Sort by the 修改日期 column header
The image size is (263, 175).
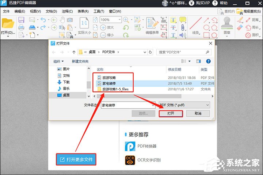coord(175,70)
